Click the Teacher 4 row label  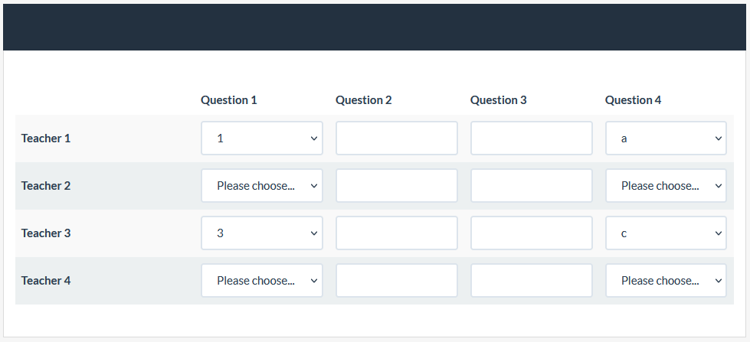(x=46, y=281)
